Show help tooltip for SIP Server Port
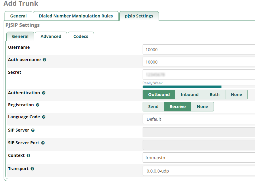This screenshot has width=255, height=187. [x=43, y=143]
